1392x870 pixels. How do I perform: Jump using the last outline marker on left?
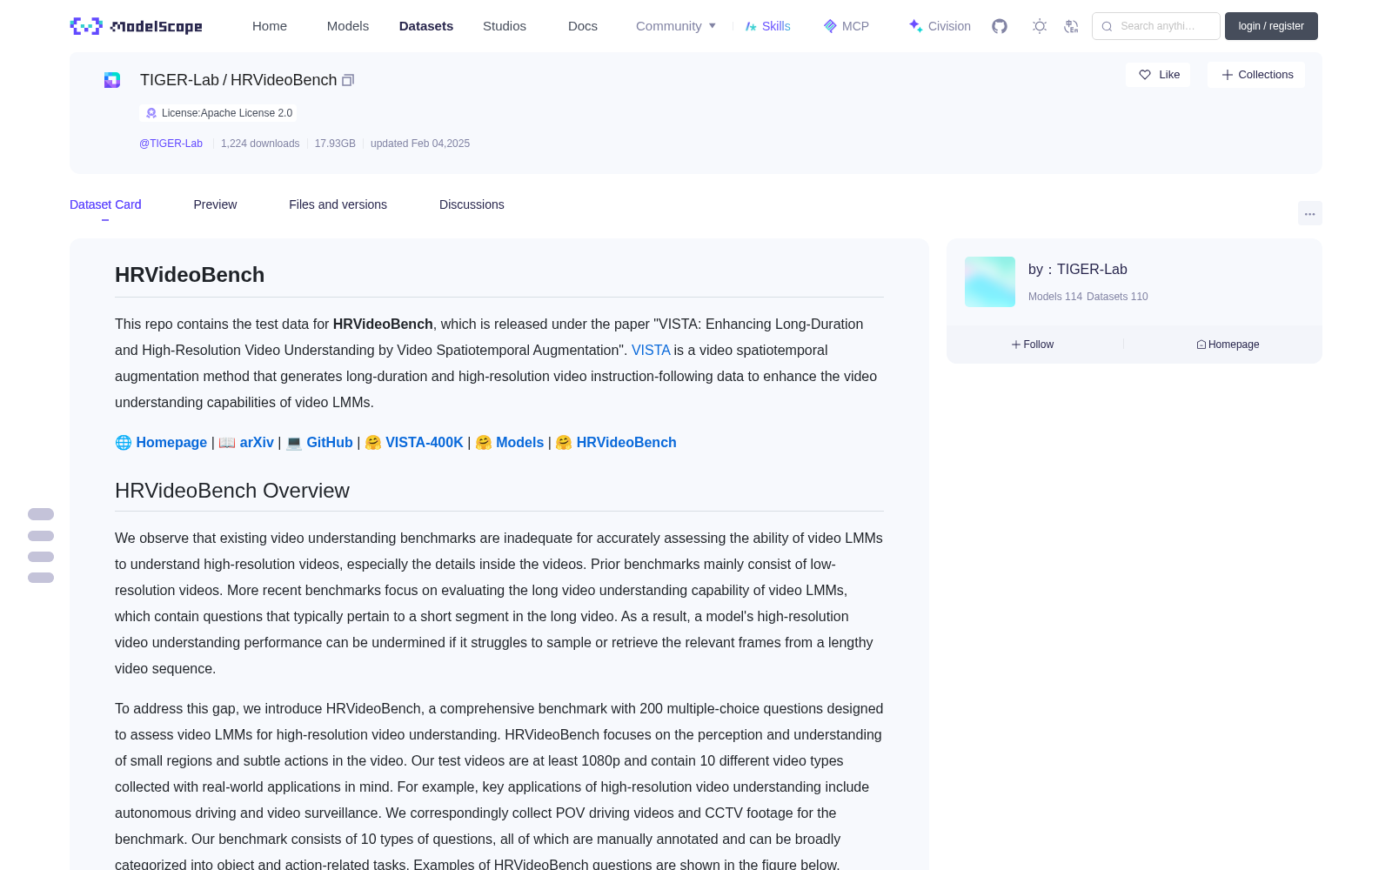tap(41, 578)
